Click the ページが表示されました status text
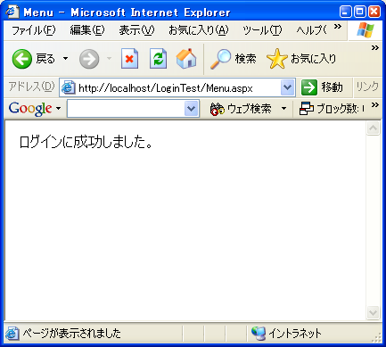 72,334
